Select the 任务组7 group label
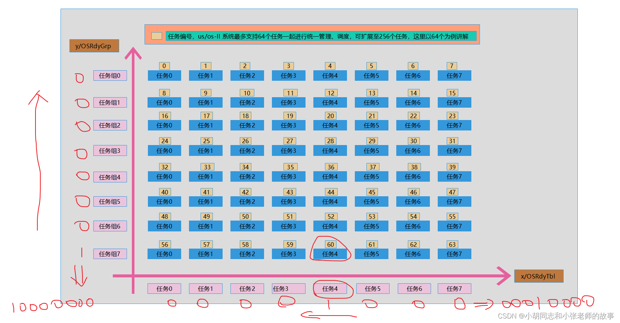The height and width of the screenshot is (323, 620). pyautogui.click(x=110, y=254)
